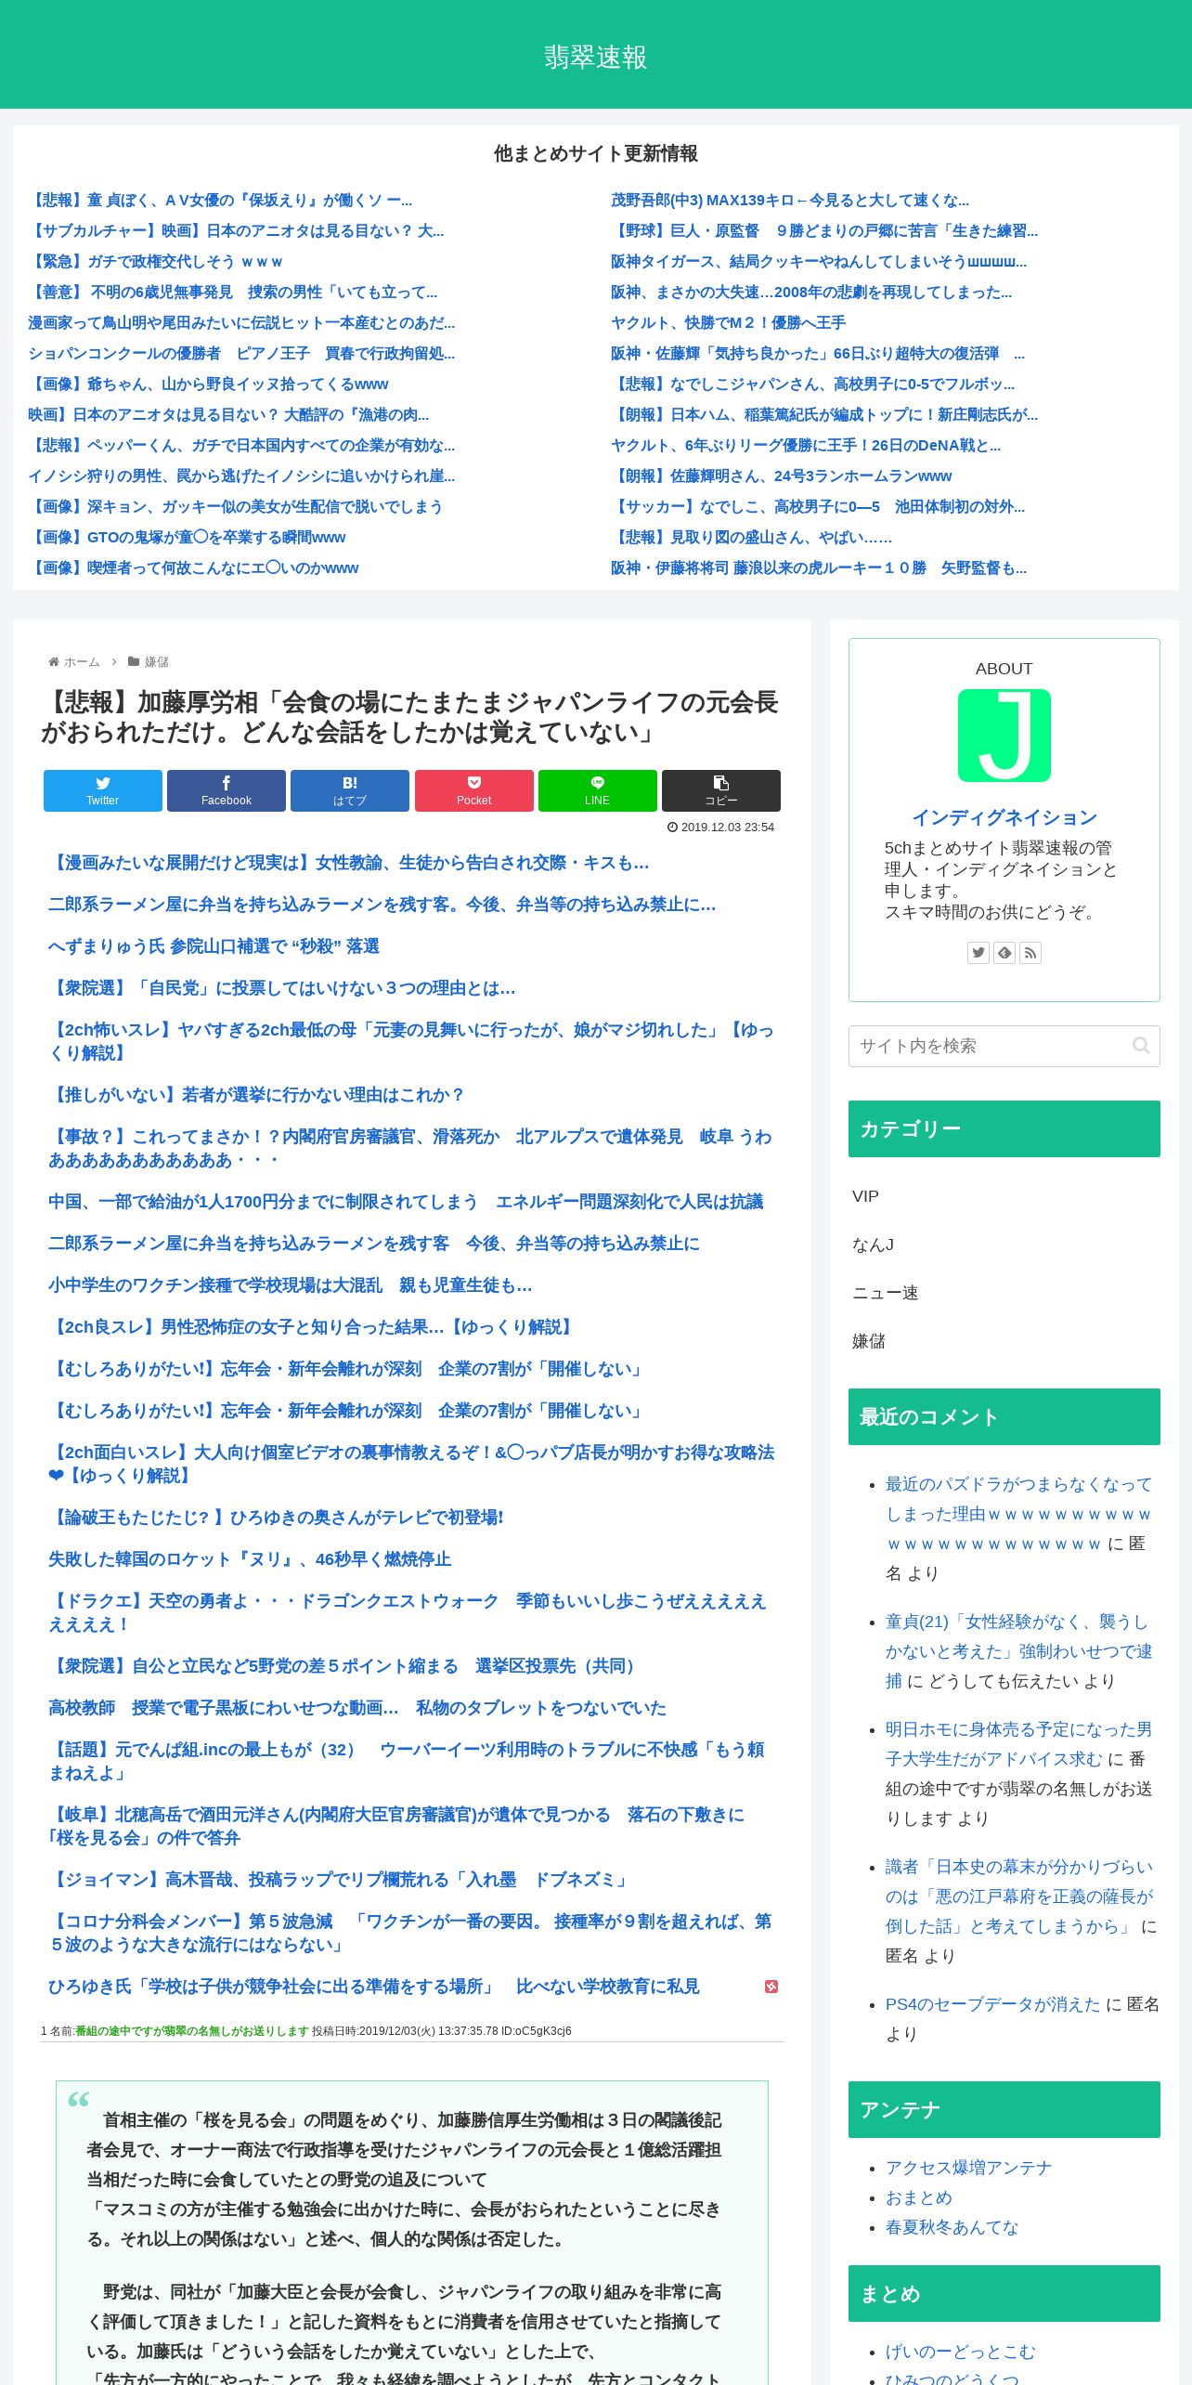The width and height of the screenshot is (1192, 2385).
Task: Open なんJ category
Action: tap(874, 1245)
